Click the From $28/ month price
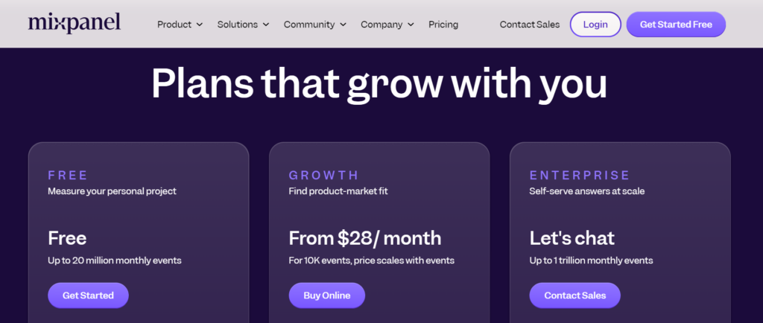Screen dimensions: 763x323 tap(364, 238)
